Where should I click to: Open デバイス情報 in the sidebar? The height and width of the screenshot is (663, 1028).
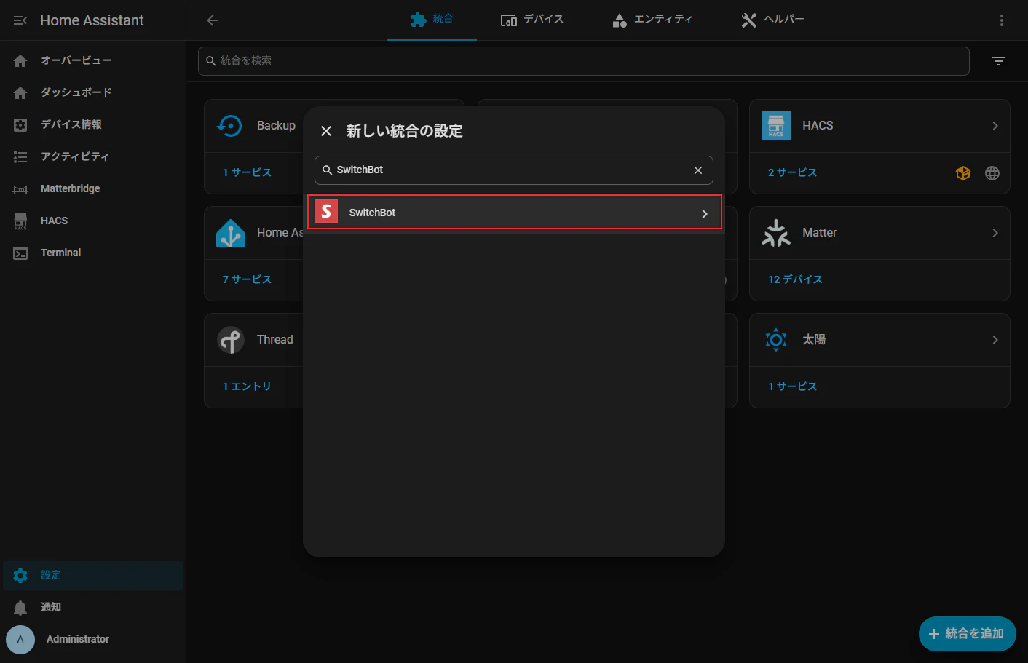tap(93, 124)
